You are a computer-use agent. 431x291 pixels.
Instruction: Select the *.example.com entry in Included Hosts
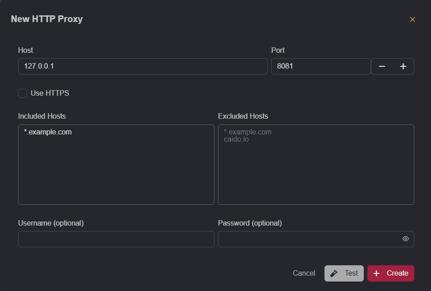[48, 132]
